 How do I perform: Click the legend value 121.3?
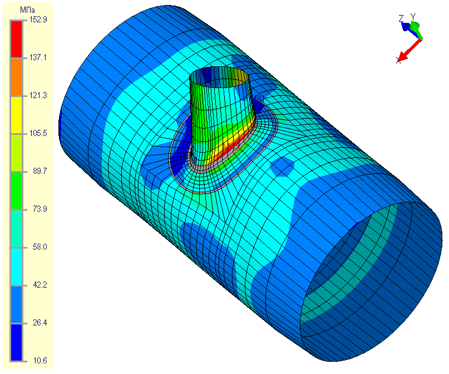coord(38,95)
